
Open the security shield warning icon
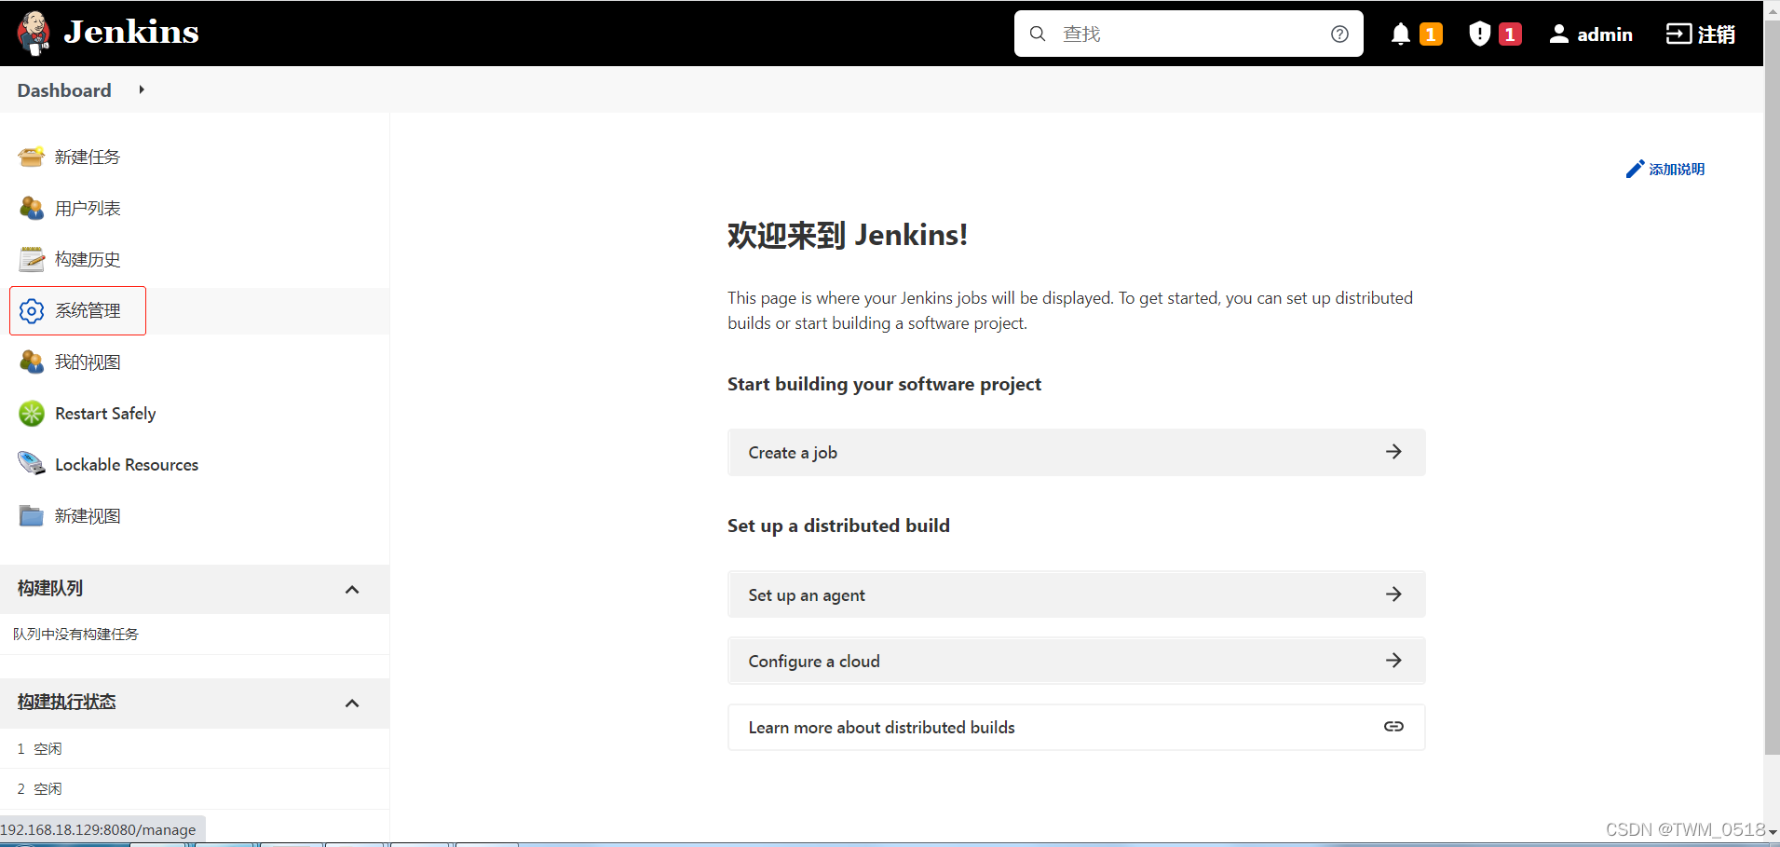click(x=1479, y=34)
